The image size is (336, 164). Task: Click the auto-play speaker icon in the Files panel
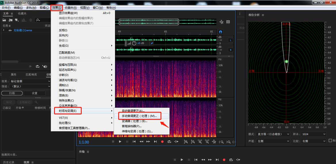(x=45, y=67)
